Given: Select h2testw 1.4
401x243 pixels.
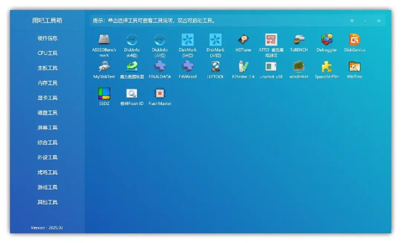Looking at the screenshot, I should pos(243,68).
